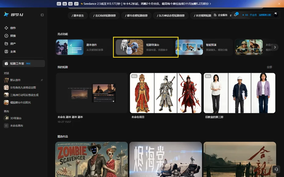This screenshot has width=284, height=177.
Task: Open the notifications bell
Action: [235, 15]
